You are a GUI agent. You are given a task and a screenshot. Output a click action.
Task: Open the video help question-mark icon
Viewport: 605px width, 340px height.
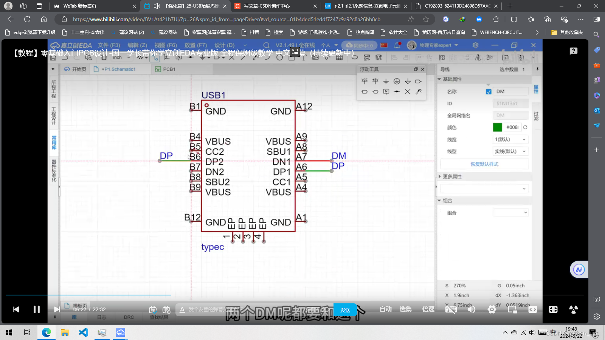coord(574,51)
